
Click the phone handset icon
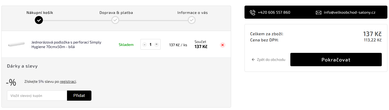point(253,13)
